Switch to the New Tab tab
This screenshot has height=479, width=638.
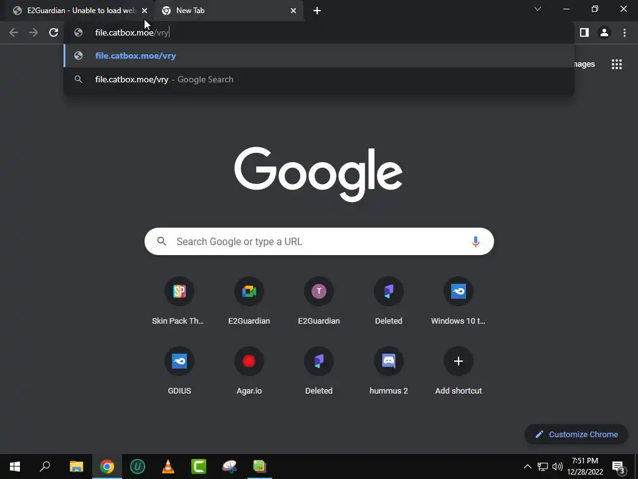[228, 11]
